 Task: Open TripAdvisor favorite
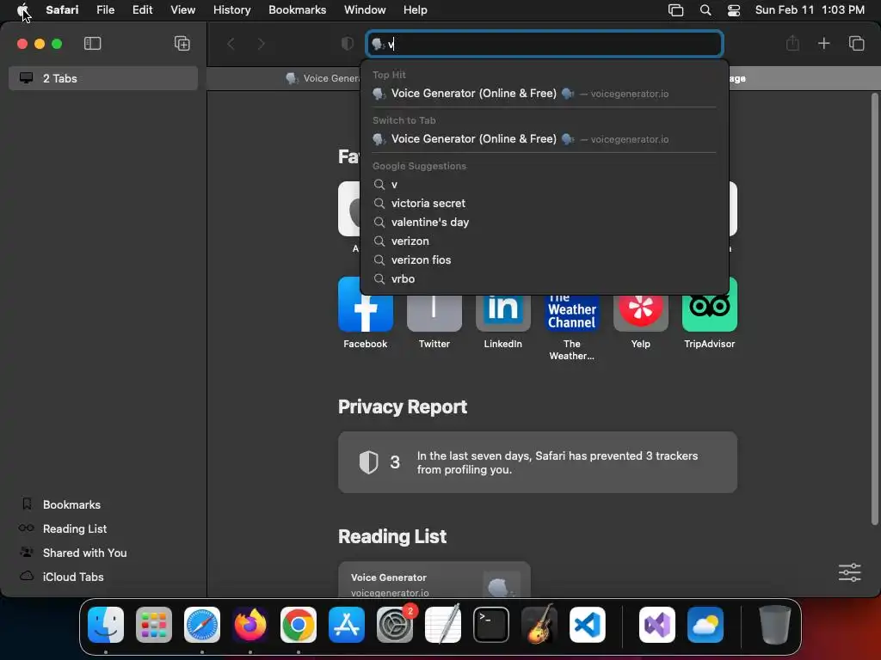pyautogui.click(x=710, y=313)
